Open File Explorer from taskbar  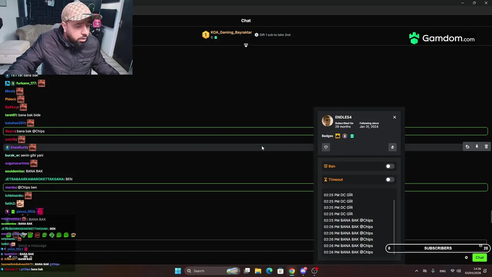(x=258, y=271)
